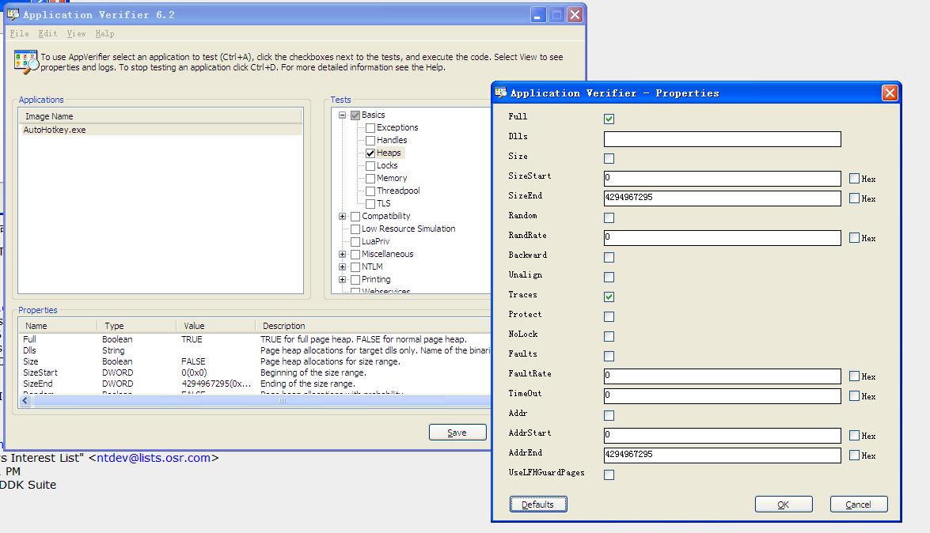The height and width of the screenshot is (533, 930).
Task: Click the Properties dialog title bar icon
Action: tap(500, 93)
